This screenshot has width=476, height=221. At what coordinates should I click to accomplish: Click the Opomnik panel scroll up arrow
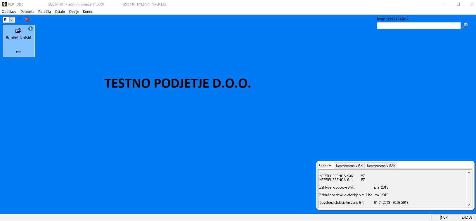[469, 173]
